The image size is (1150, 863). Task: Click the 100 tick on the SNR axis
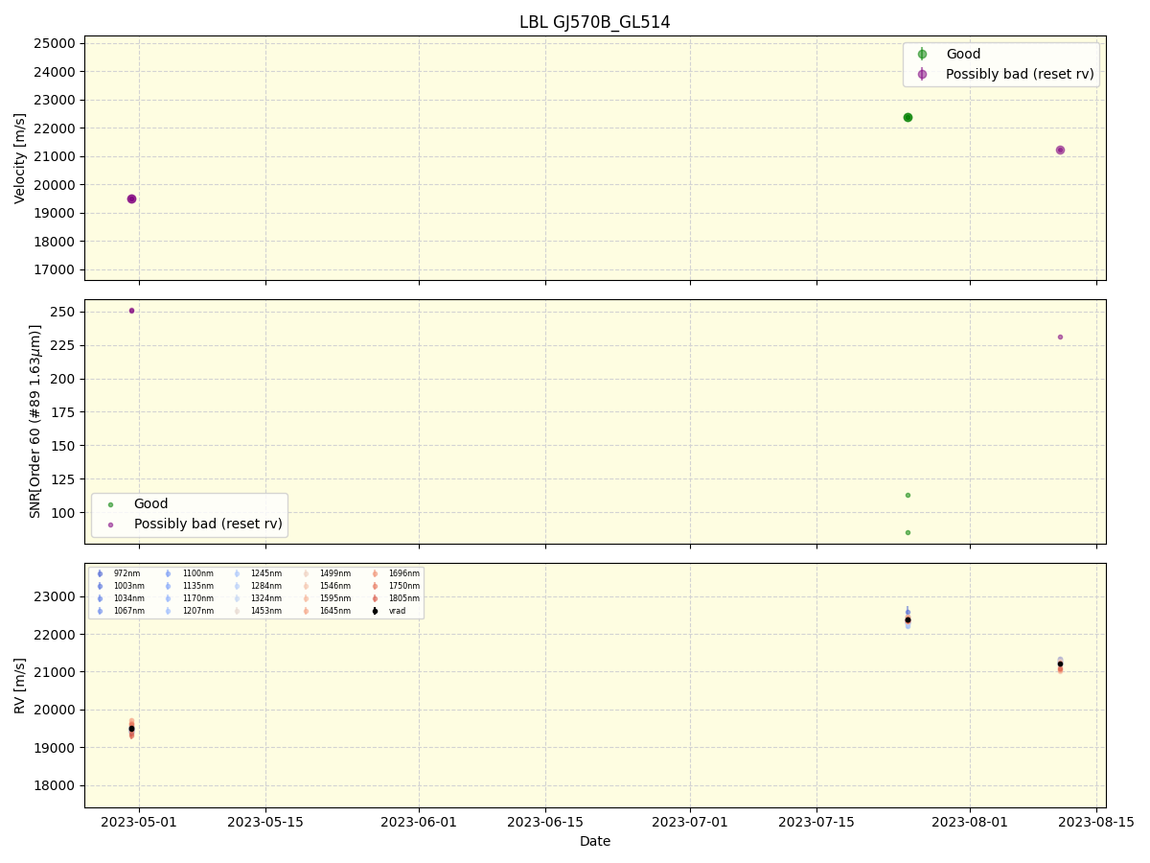tap(64, 513)
